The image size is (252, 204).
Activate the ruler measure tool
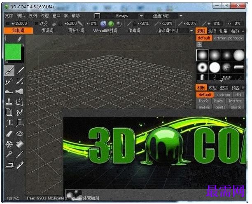(x=20, y=165)
